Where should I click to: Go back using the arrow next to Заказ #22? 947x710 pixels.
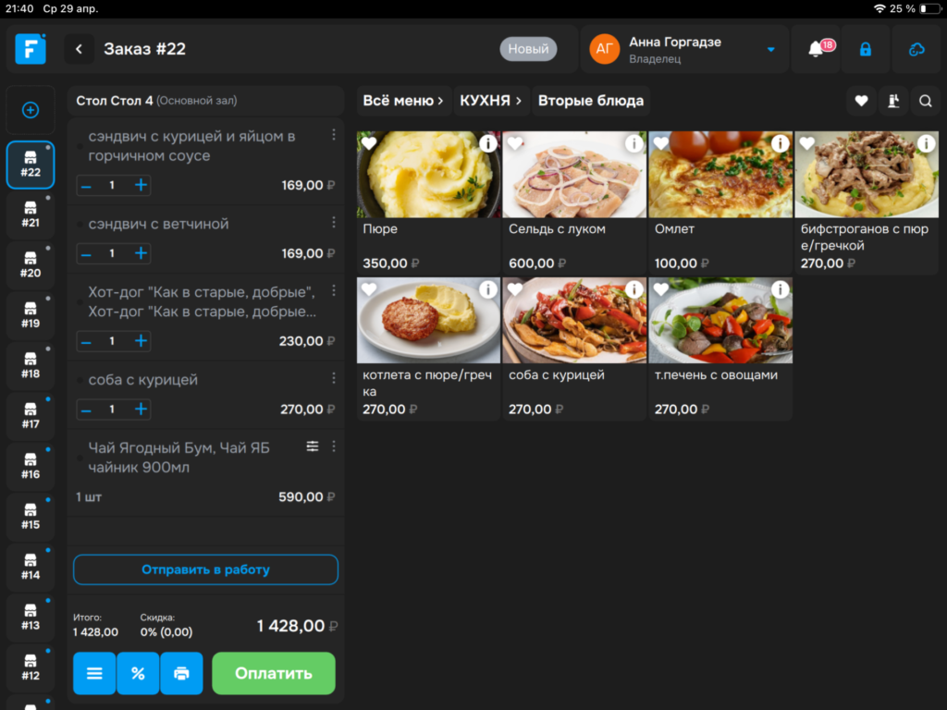click(x=80, y=49)
